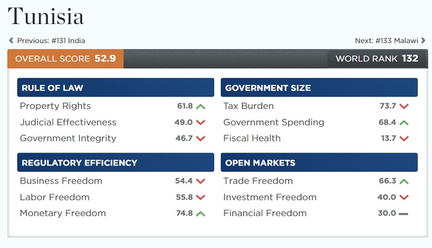432x248 pixels.
Task: Click the Tunisia page title
Action: click(x=46, y=16)
